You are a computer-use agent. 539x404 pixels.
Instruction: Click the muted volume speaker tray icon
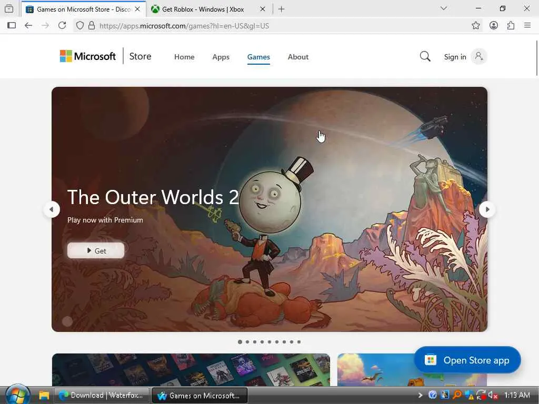click(x=493, y=396)
